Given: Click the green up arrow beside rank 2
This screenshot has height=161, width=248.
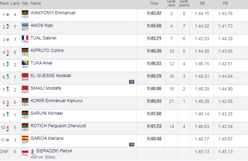Looking at the screenshot, I should (x=7, y=26).
